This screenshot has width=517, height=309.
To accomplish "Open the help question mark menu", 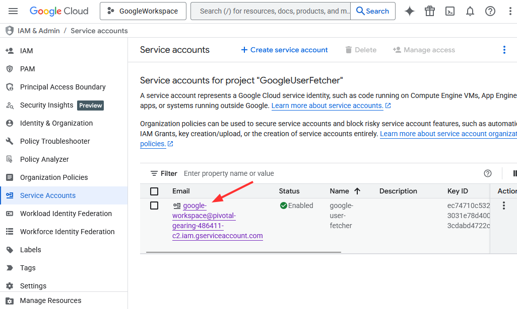I will click(490, 11).
